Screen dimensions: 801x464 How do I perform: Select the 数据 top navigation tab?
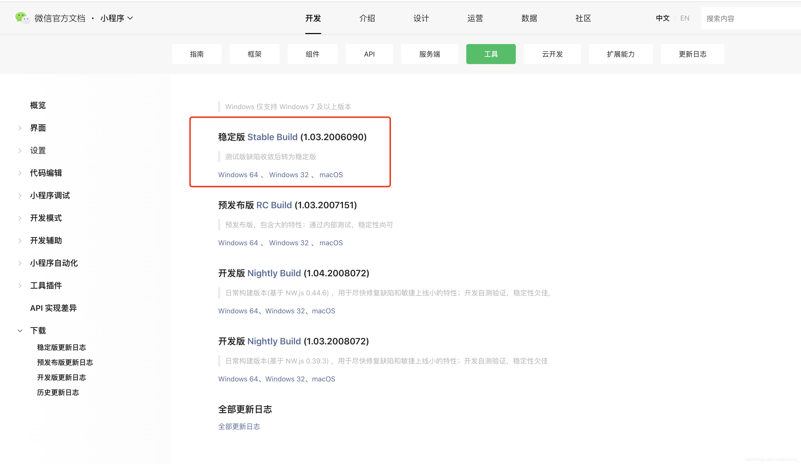(529, 19)
